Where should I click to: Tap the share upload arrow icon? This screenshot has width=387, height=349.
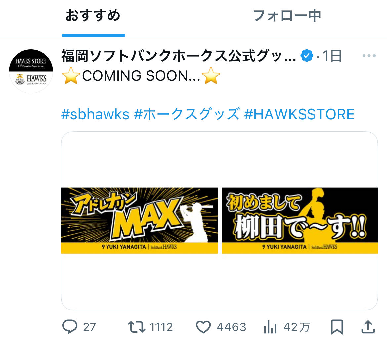point(368,326)
